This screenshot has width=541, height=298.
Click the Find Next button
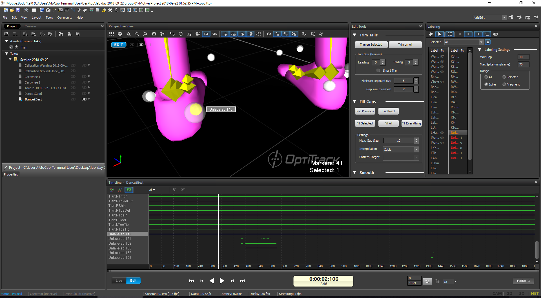point(388,111)
